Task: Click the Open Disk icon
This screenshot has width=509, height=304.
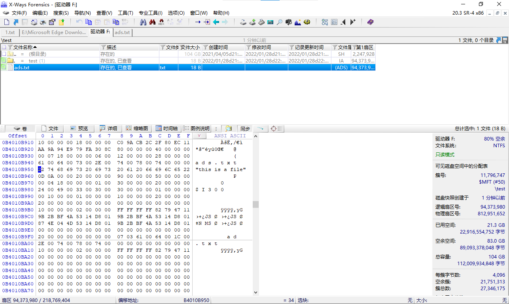Action: pyautogui.click(x=243, y=22)
